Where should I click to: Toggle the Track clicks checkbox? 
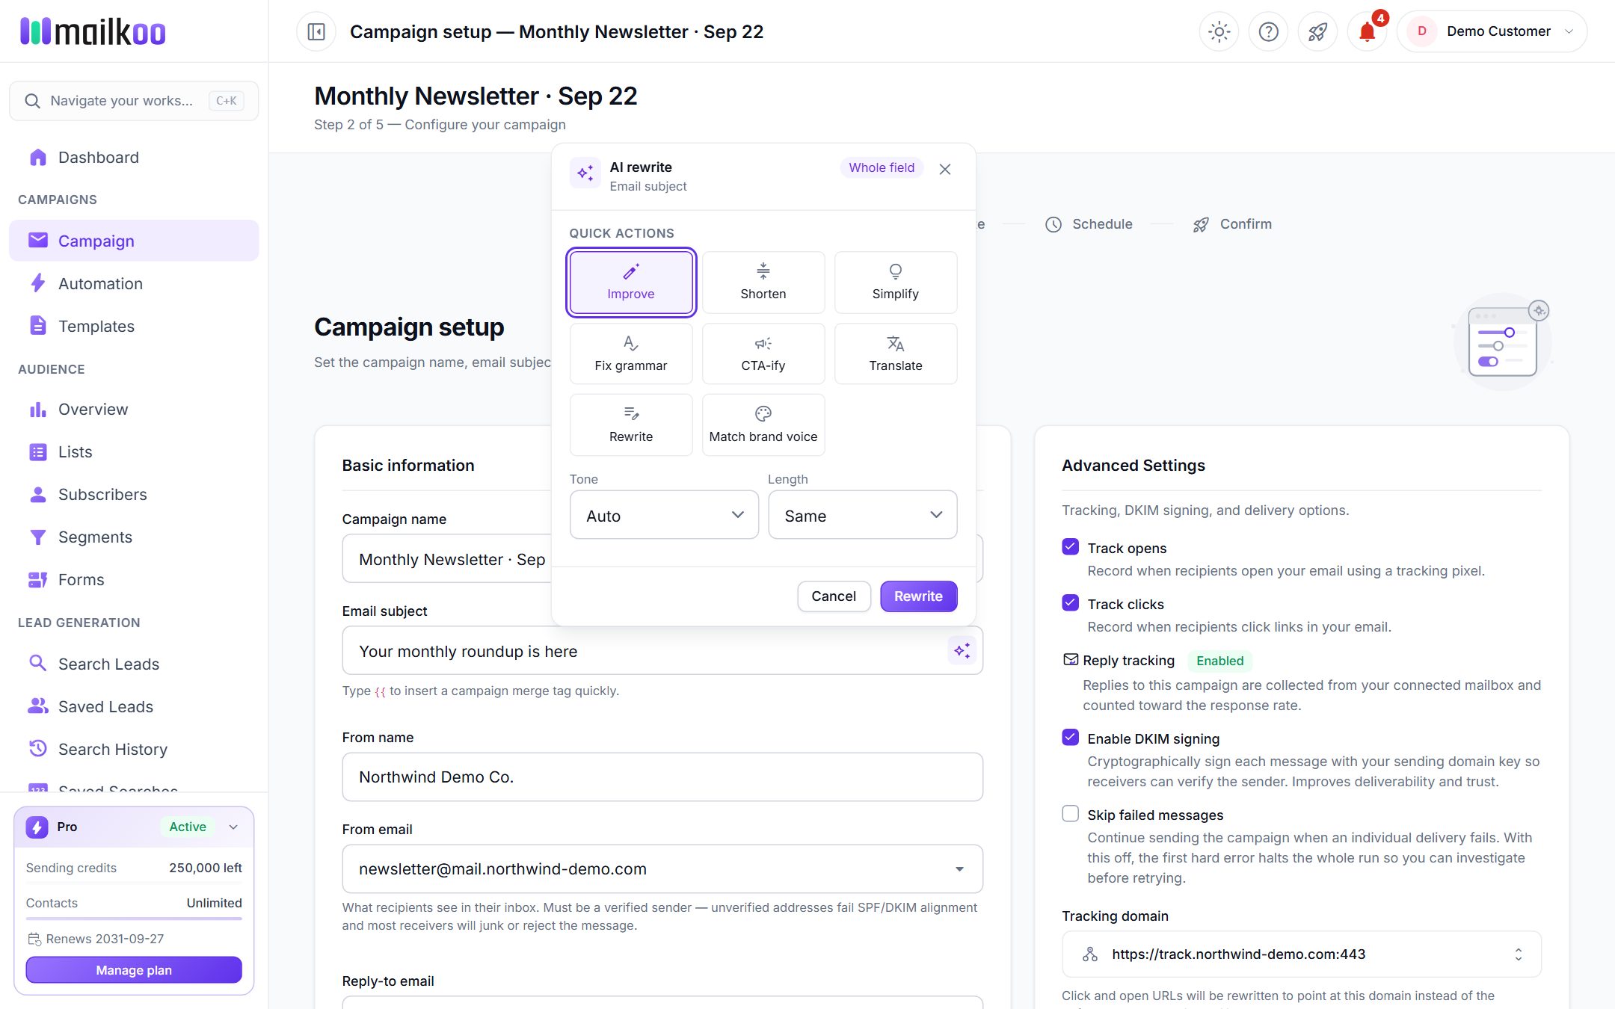click(1070, 603)
